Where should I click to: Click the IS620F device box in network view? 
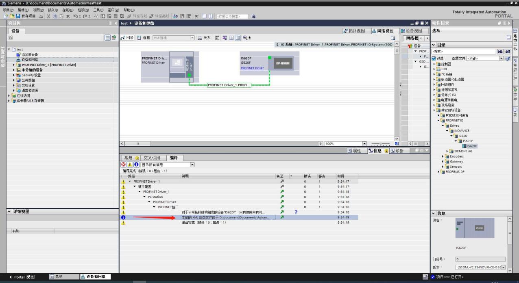coord(269,63)
